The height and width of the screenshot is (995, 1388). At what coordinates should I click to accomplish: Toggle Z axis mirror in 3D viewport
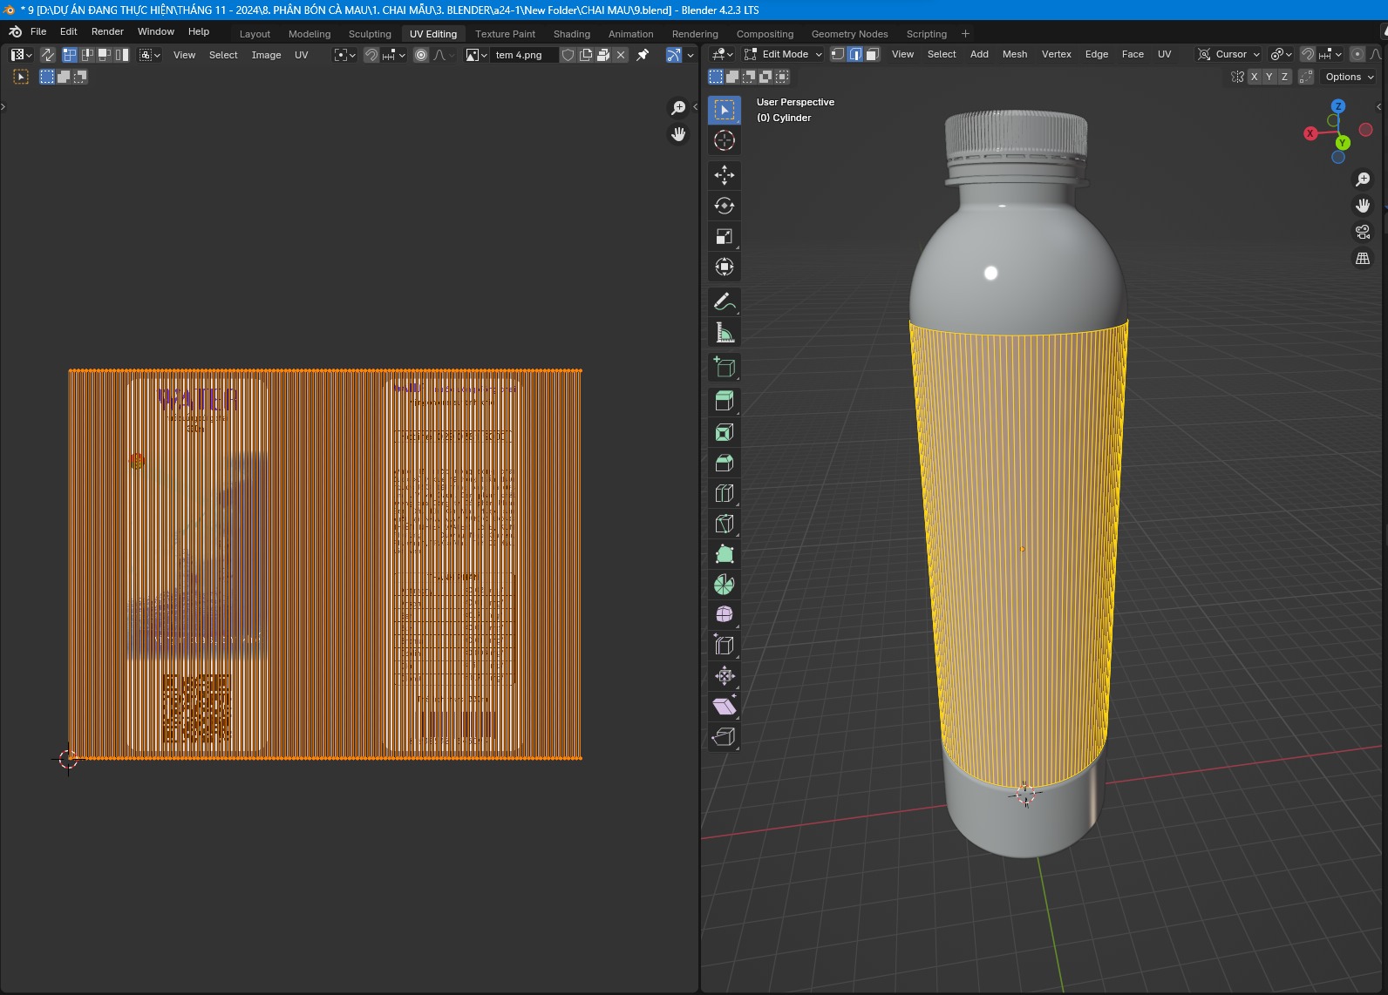[x=1284, y=77]
